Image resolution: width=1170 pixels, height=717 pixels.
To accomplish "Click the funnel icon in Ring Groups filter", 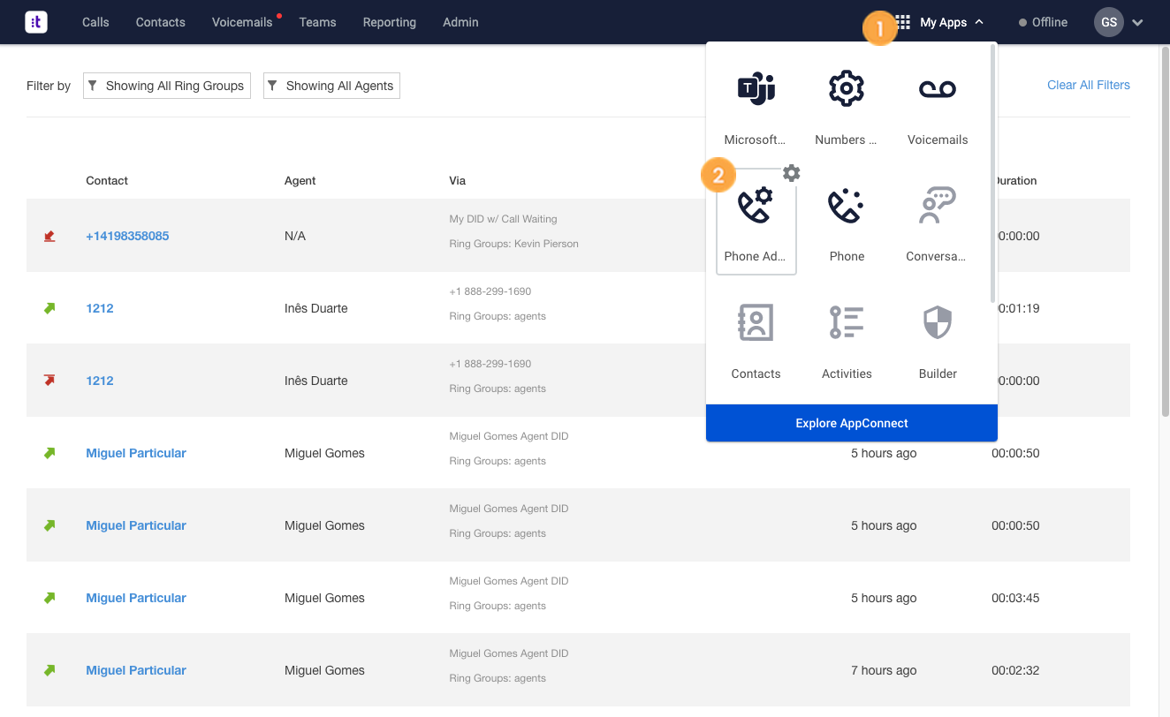I will pyautogui.click(x=93, y=86).
